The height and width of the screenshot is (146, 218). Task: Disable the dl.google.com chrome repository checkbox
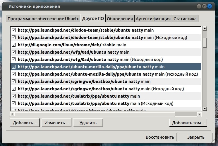pos(14,45)
